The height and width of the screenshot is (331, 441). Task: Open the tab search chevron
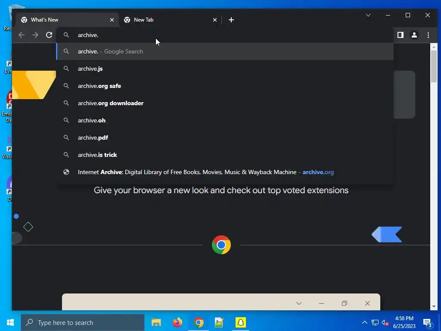click(x=368, y=15)
